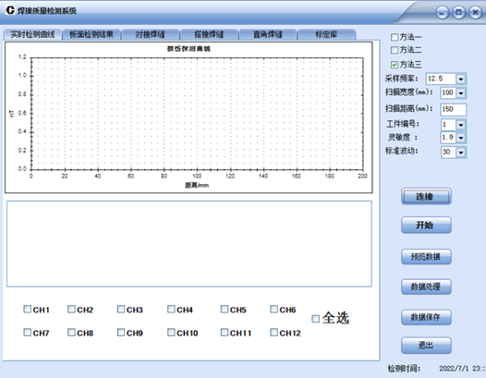This screenshot has height=378, width=486.
Task: Maximize the window using the round button
Action: point(458,12)
